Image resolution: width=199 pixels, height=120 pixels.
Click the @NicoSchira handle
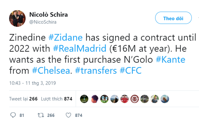pos(43,22)
